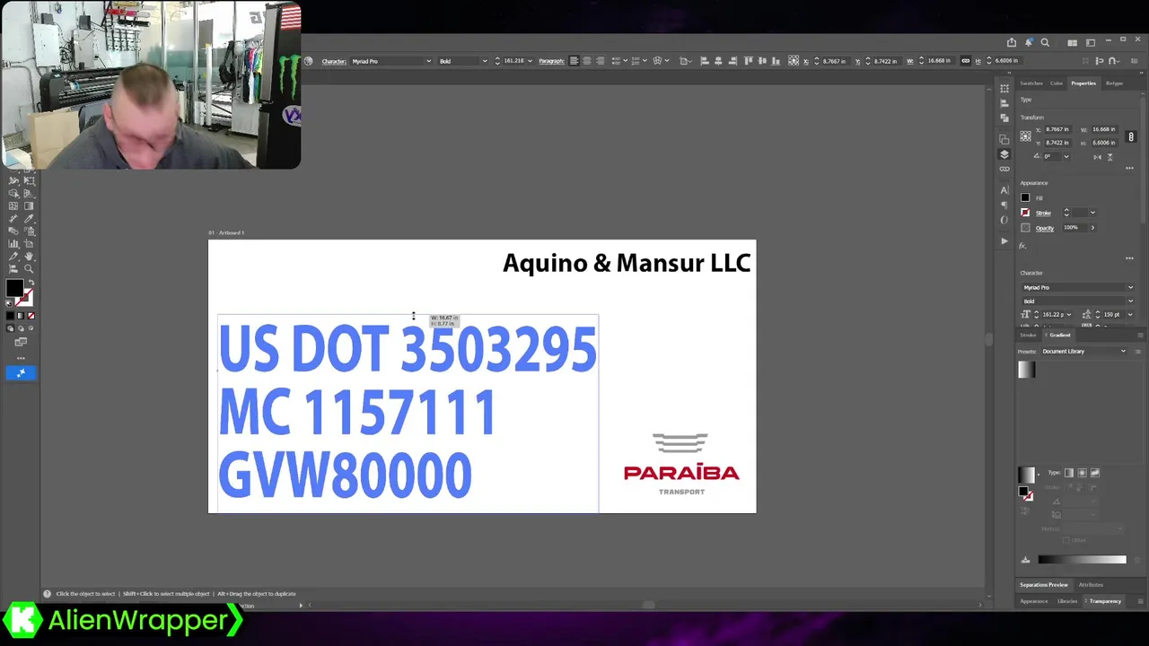Switch to the Swatches tab

pos(1031,83)
